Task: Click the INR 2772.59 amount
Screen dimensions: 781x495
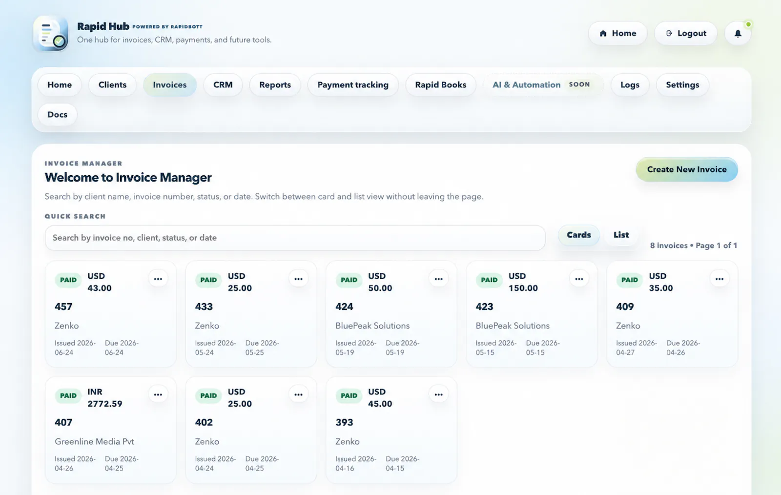Action: (x=105, y=398)
